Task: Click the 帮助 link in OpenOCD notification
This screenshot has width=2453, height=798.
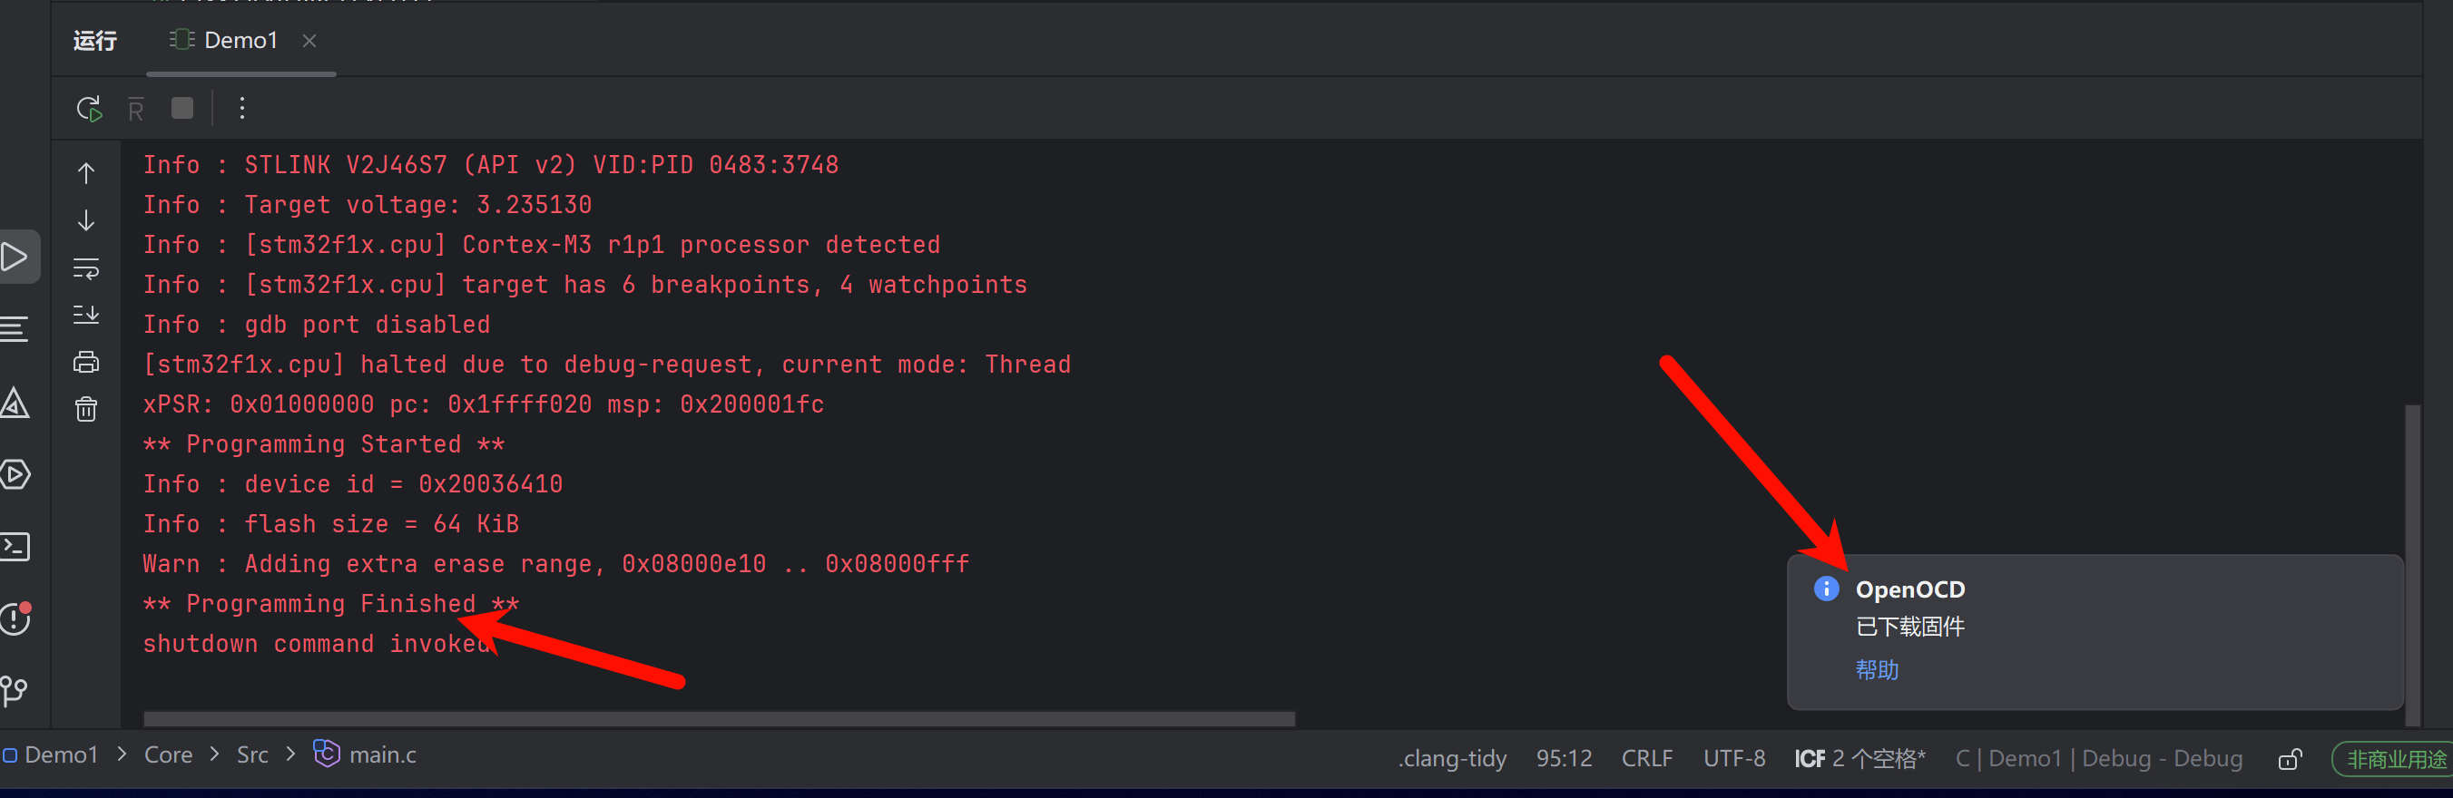Action: [1876, 669]
